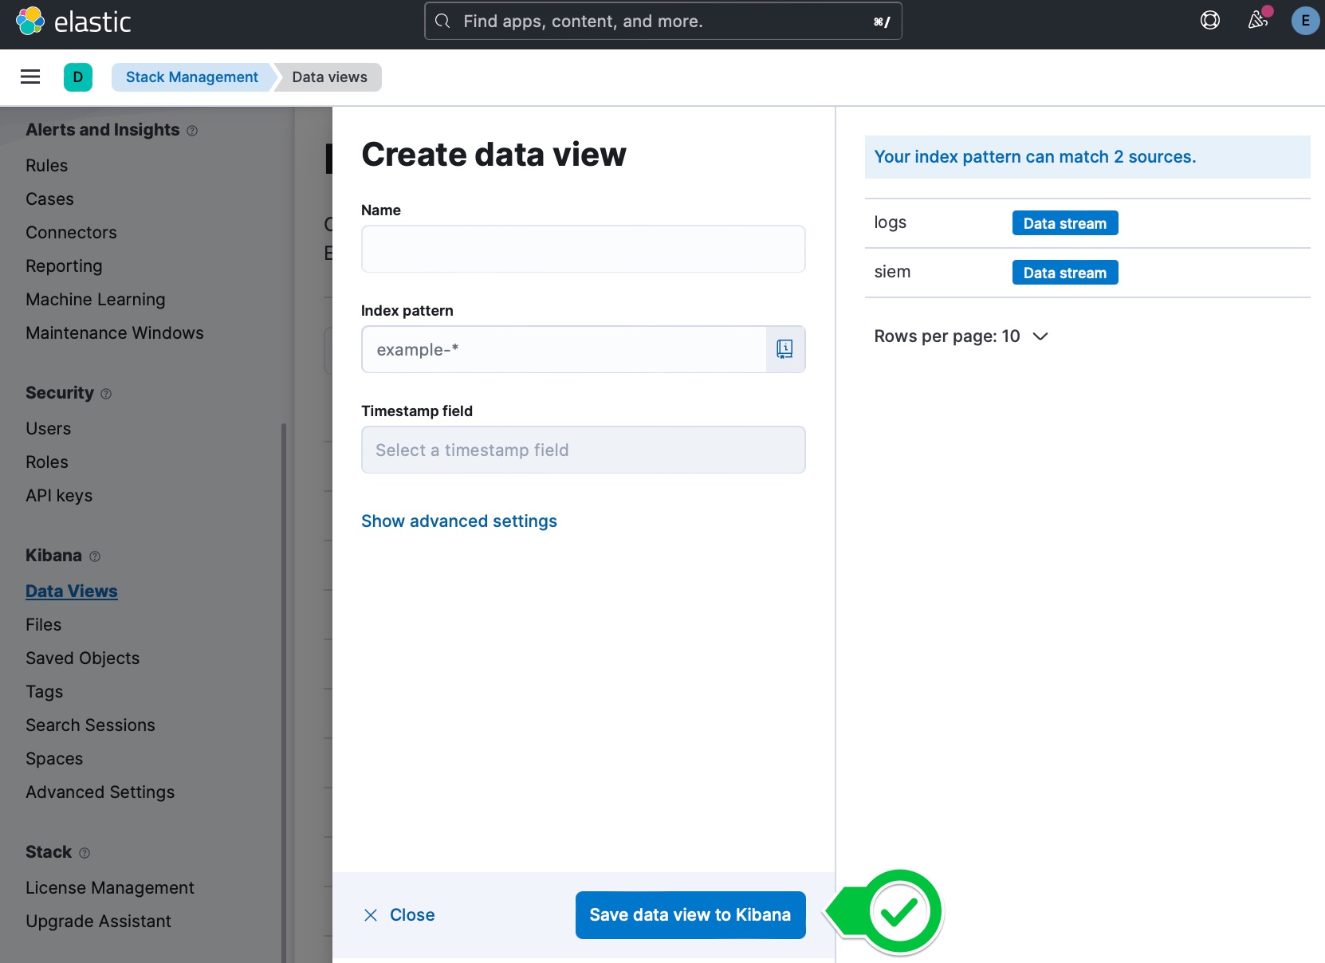The height and width of the screenshot is (963, 1325).
Task: Open the help lifebuoy icon
Action: tap(1209, 21)
